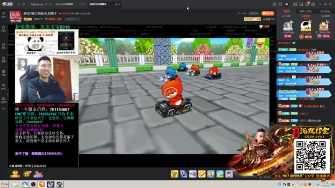
Task: Close the 文明bigbaby tab
Action: click(46, 4)
